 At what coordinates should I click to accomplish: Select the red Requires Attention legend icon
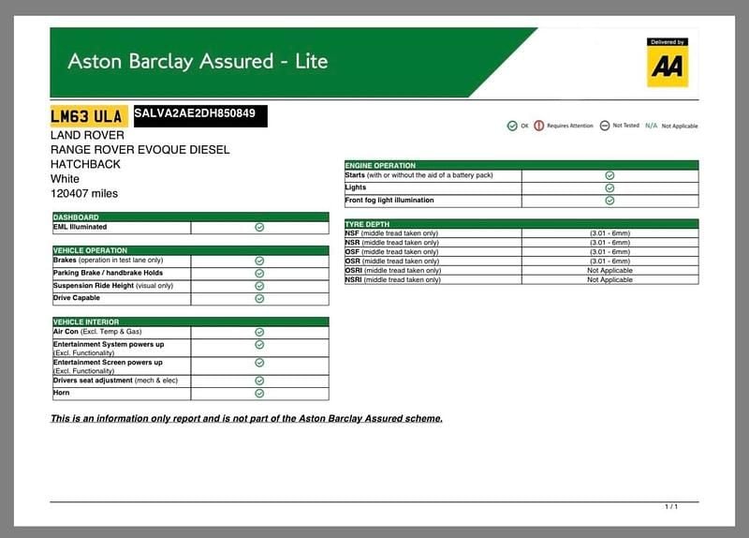click(538, 126)
